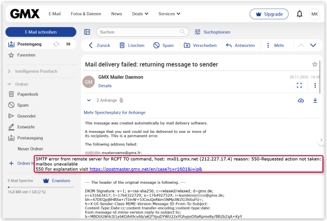Open the Posteingang folder
This screenshot has width=327, height=221.
pos(29,44)
